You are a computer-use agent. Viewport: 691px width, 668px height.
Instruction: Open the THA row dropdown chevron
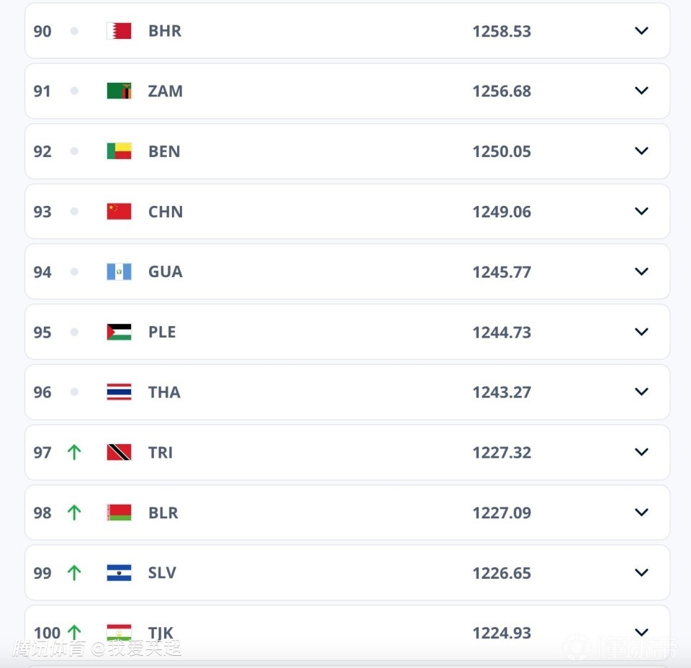pyautogui.click(x=641, y=392)
